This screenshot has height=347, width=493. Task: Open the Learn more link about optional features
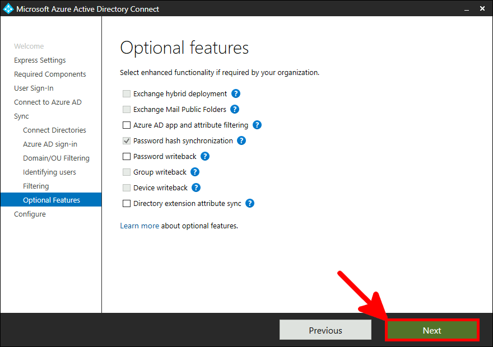coord(139,226)
